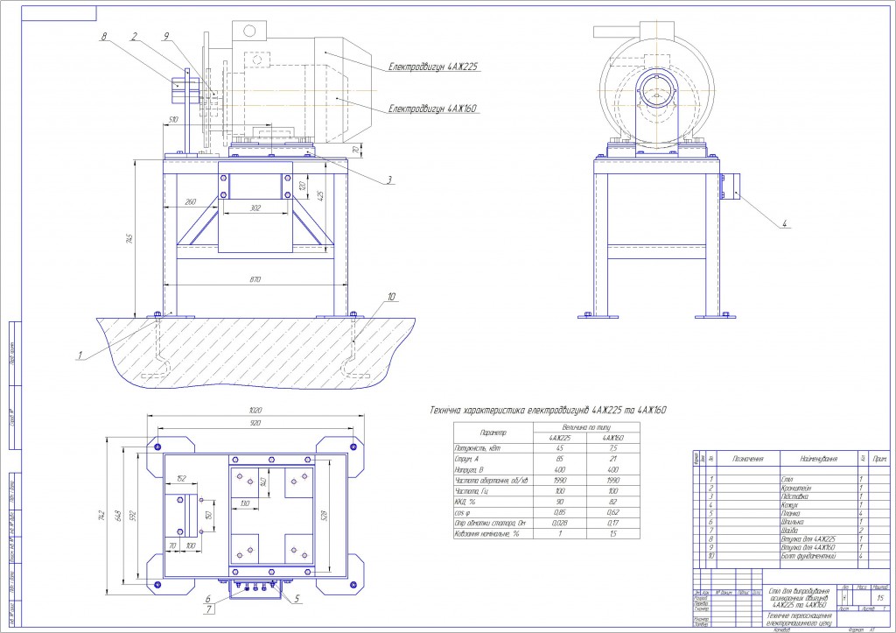The width and height of the screenshot is (896, 633).
Task: Select the efficiency value '82' in the ККД row
Action: tap(613, 502)
